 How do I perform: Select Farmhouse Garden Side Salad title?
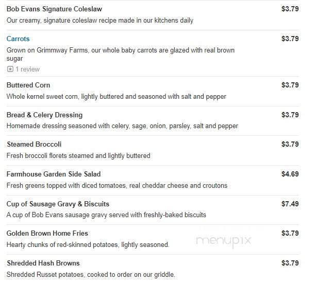(54, 174)
